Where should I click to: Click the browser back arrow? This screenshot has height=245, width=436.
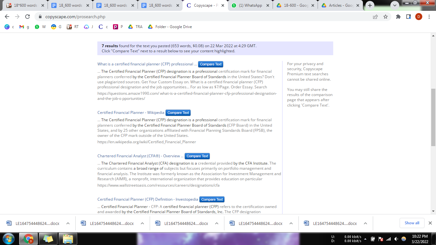[x=7, y=17]
